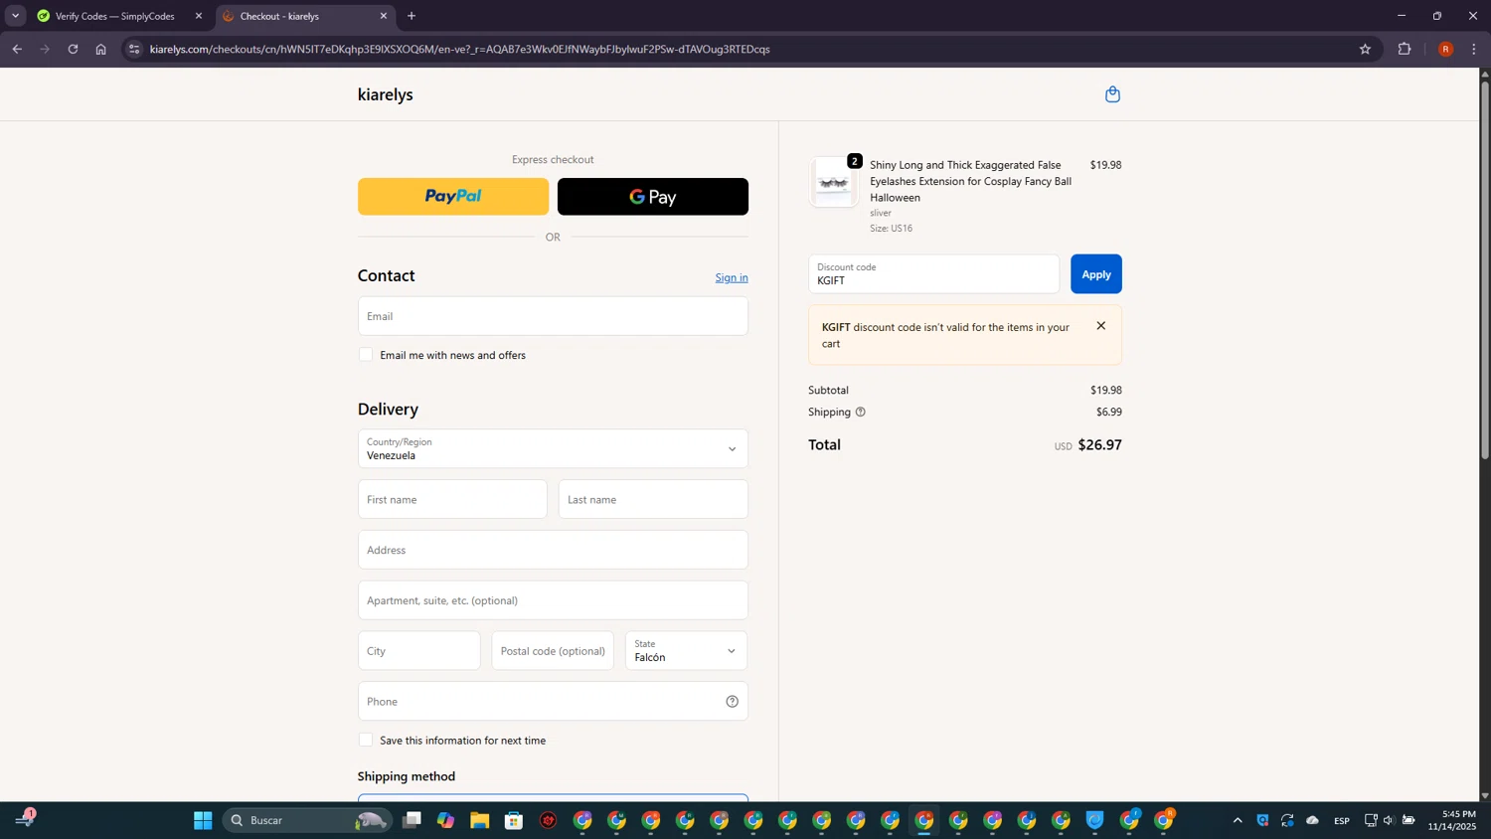The image size is (1491, 839).
Task: Click the browser address bar URL
Action: (x=459, y=49)
